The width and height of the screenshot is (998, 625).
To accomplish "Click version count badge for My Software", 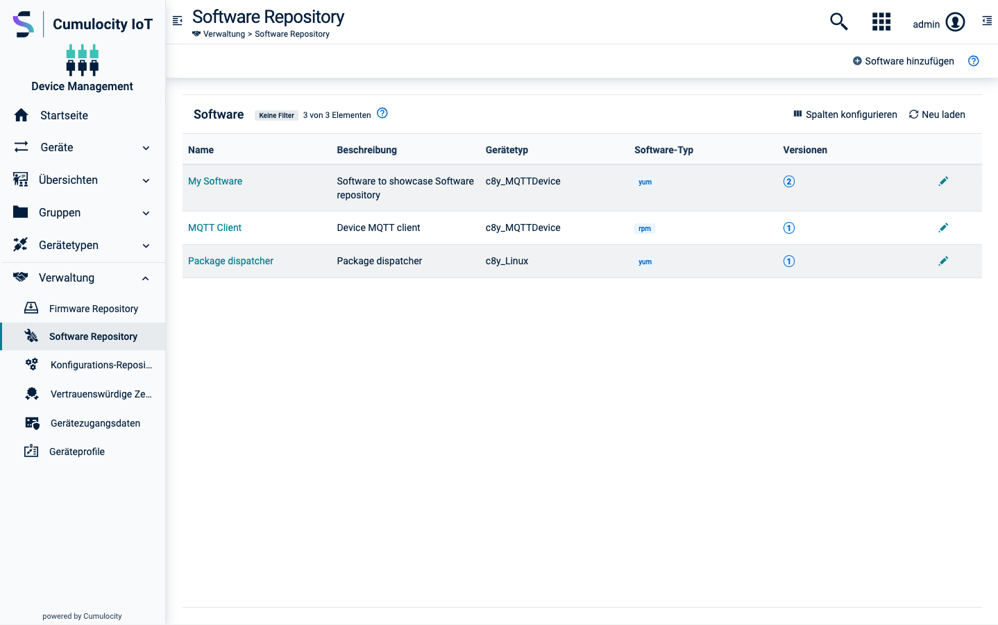I will pos(789,182).
